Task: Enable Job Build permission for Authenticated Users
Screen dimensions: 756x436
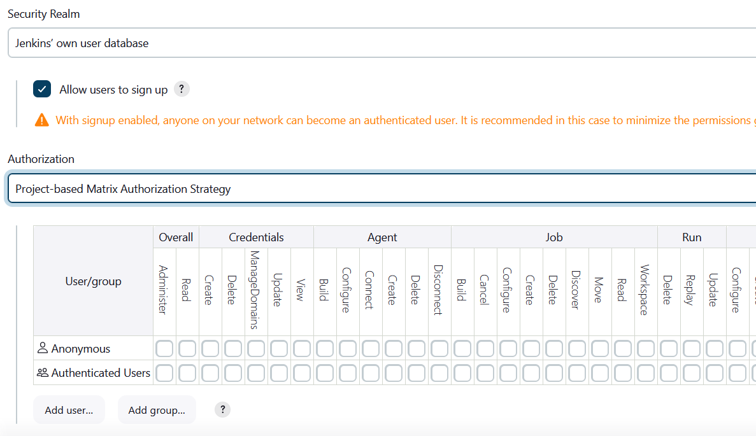Action: (x=462, y=373)
